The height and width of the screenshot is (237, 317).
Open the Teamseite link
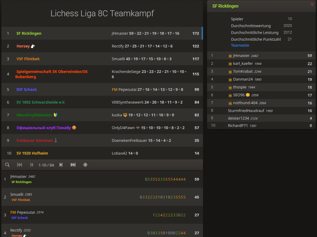240,45
